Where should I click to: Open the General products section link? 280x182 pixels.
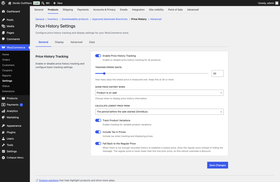[x=40, y=19]
